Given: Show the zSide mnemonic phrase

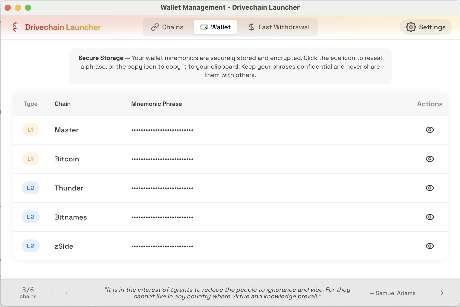Looking at the screenshot, I should 430,246.
